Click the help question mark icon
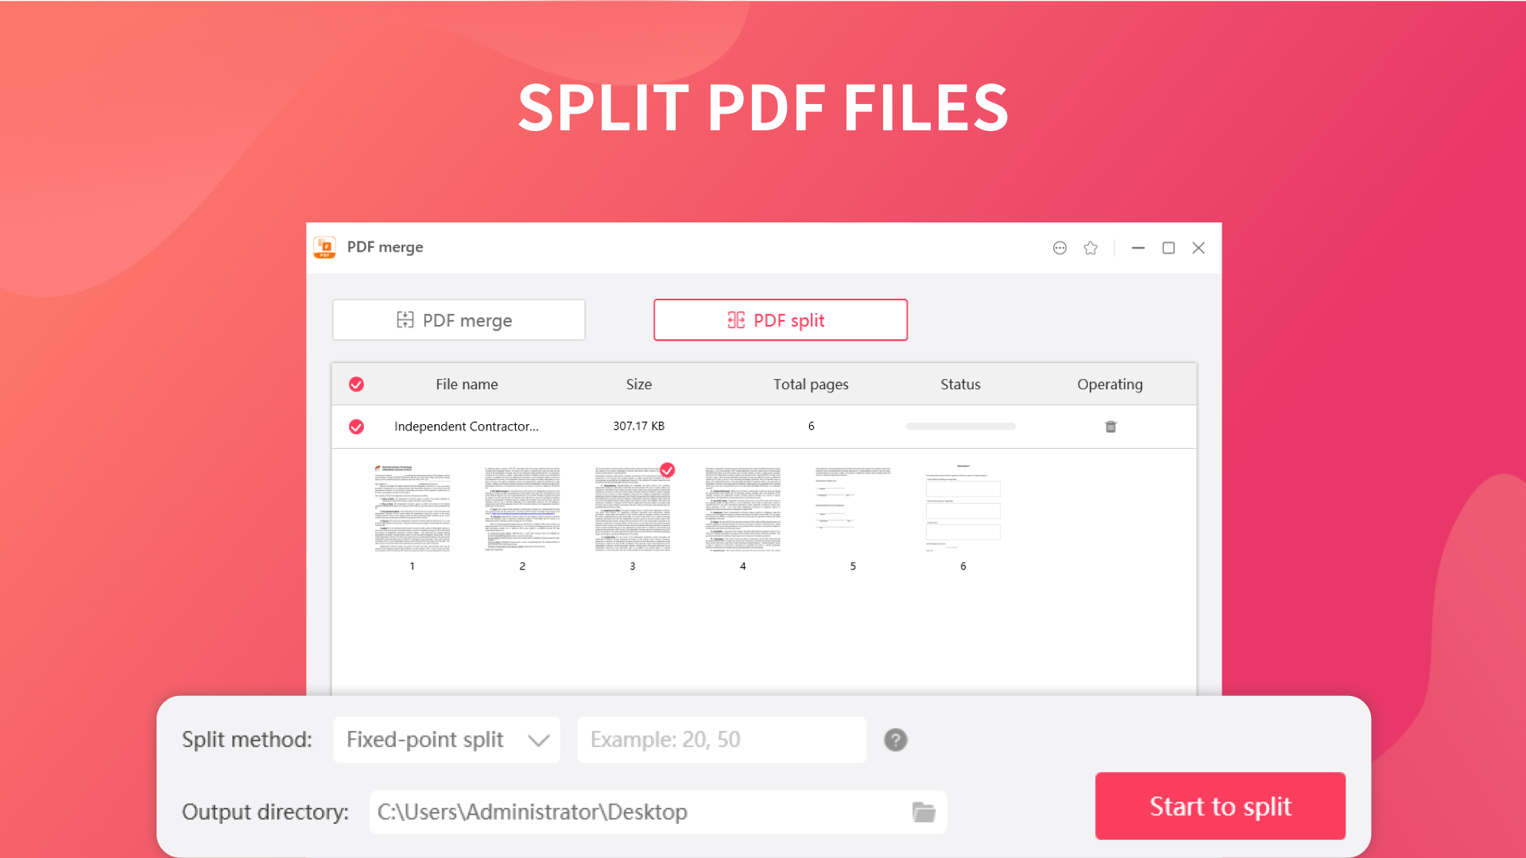This screenshot has width=1526, height=858. pos(896,740)
